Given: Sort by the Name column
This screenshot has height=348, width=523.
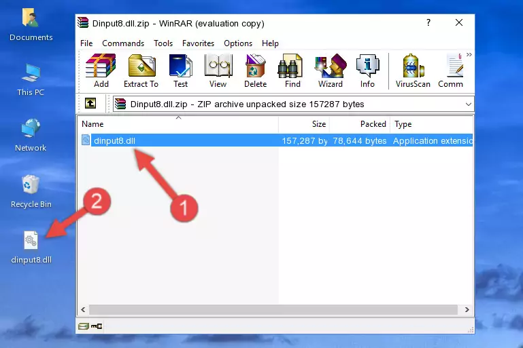Looking at the screenshot, I should 178,124.
